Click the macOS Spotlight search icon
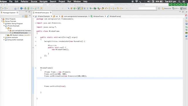The height and width of the screenshot is (106, 188). pos(179,1)
